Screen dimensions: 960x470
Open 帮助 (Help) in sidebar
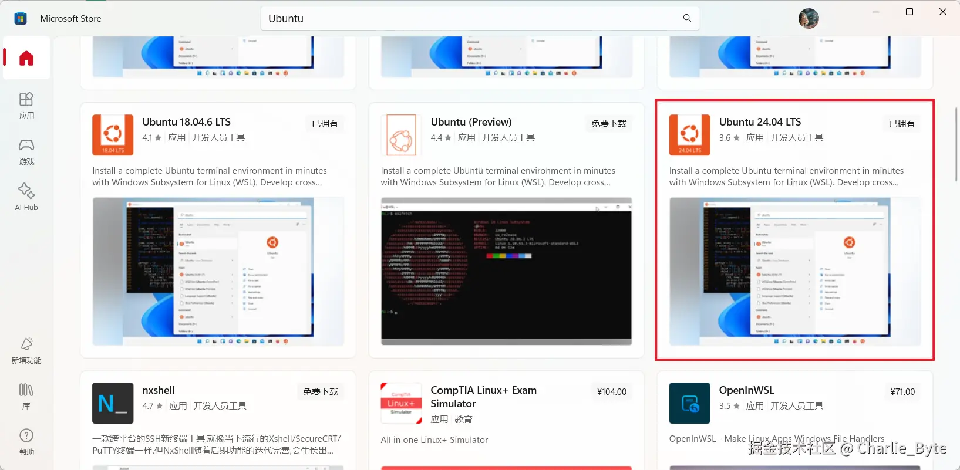click(26, 442)
